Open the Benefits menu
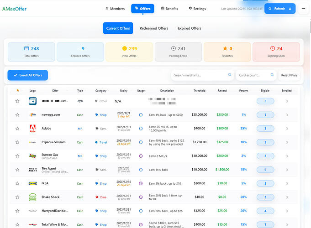Viewport: 311px width, 228px height. click(x=169, y=9)
